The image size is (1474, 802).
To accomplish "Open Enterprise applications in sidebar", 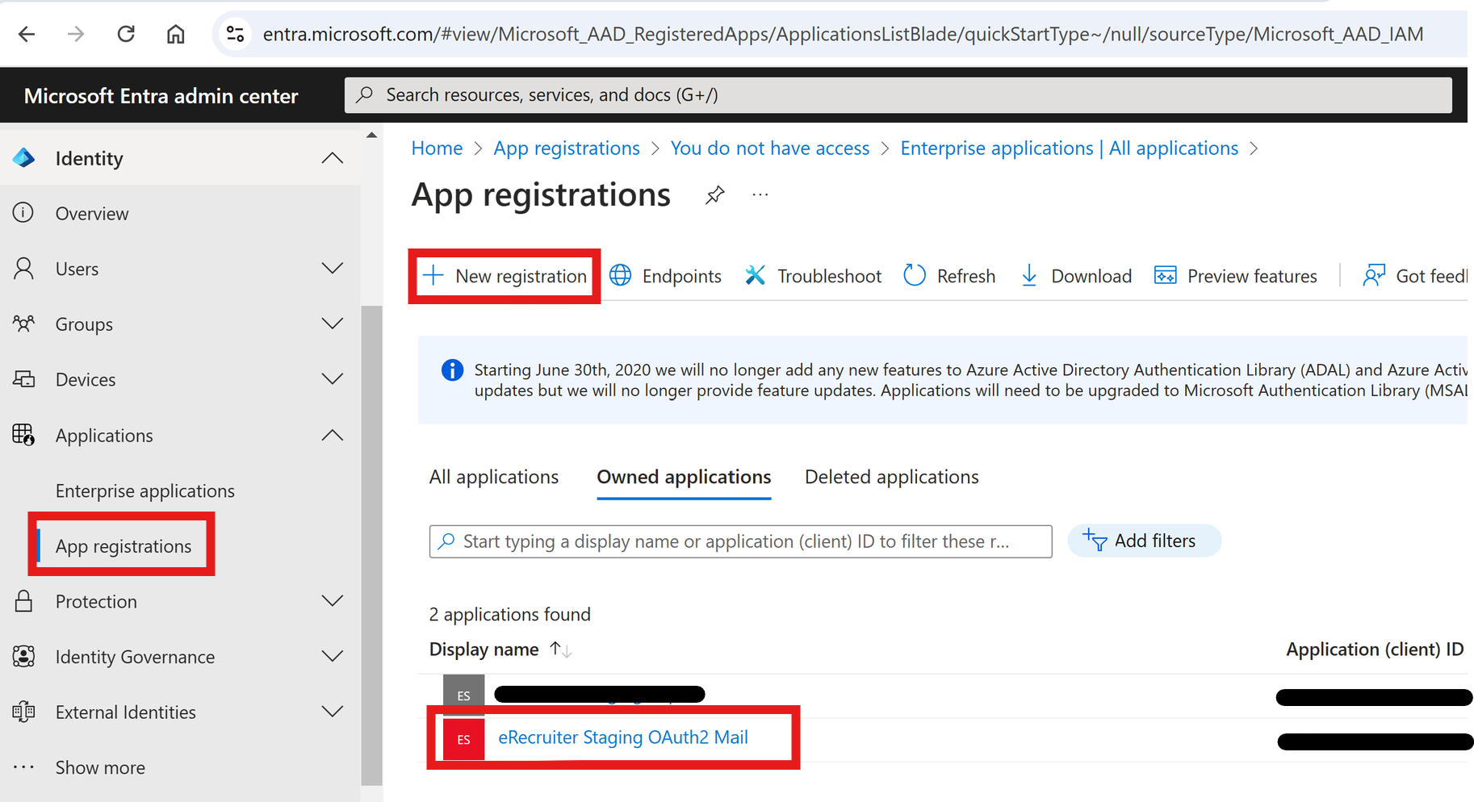I will (145, 491).
